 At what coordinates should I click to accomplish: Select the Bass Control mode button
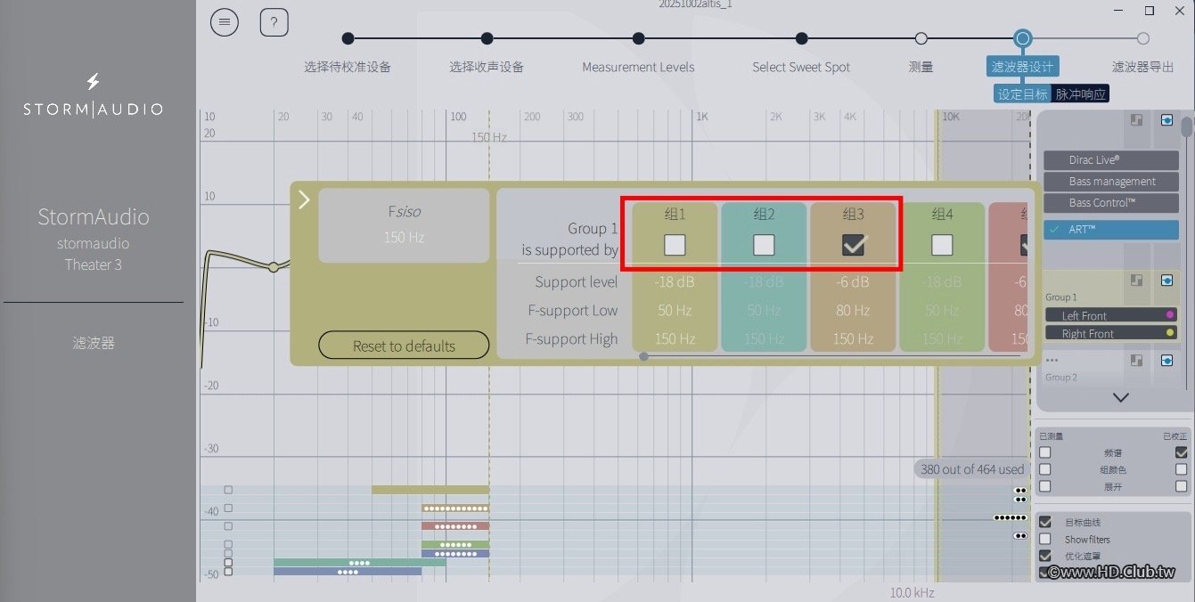coord(1111,202)
